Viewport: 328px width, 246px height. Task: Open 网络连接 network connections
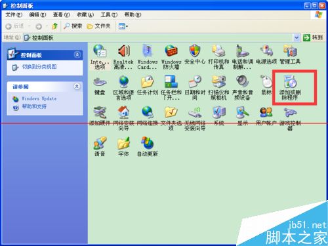tap(148, 116)
